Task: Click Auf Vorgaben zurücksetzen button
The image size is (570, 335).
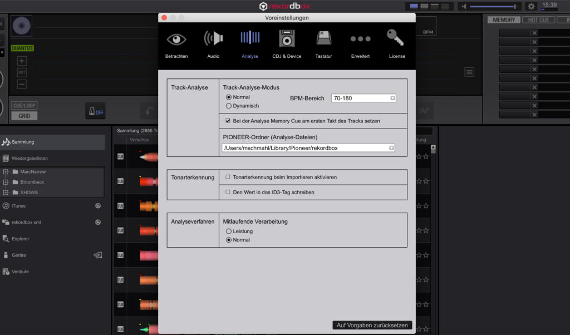Action: point(372,325)
